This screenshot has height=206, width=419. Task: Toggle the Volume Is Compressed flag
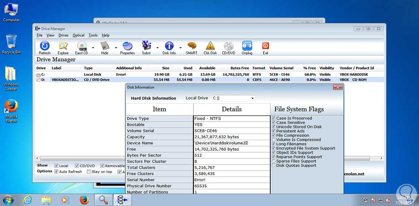[273, 139]
